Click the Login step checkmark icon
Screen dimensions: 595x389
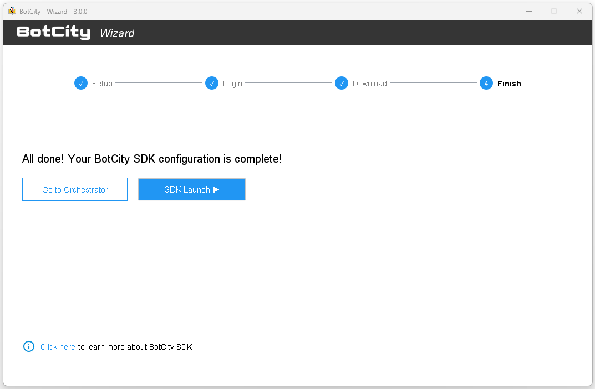(x=212, y=83)
